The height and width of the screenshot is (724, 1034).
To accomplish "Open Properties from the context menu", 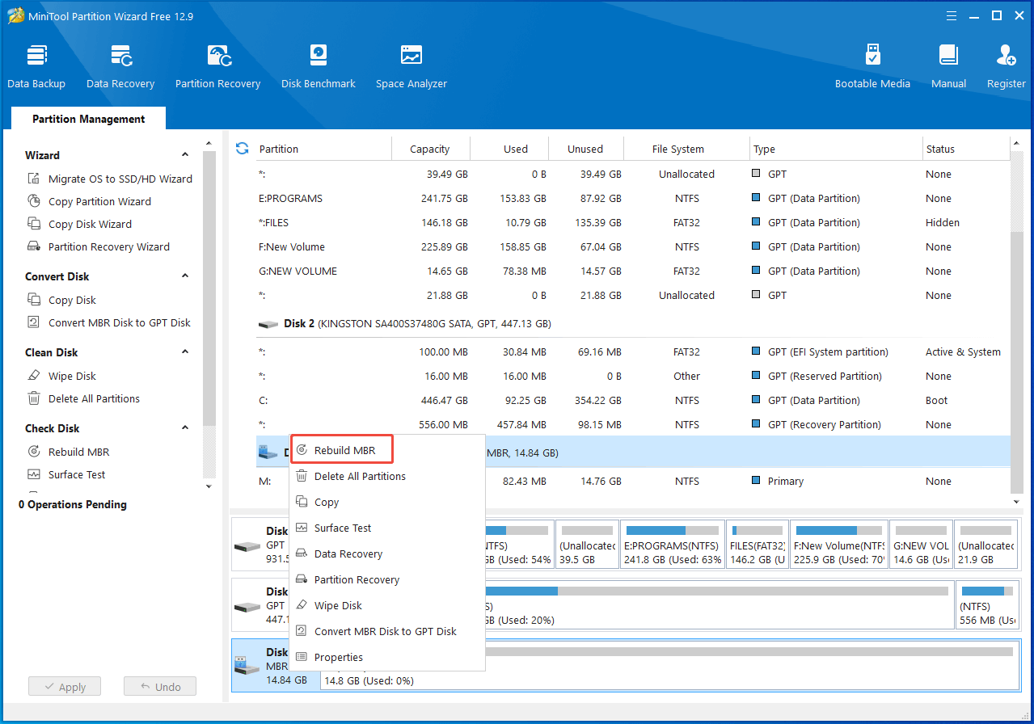I will pos(387,657).
